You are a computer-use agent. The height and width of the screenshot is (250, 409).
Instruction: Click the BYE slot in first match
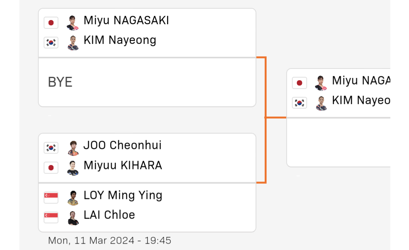point(147,82)
